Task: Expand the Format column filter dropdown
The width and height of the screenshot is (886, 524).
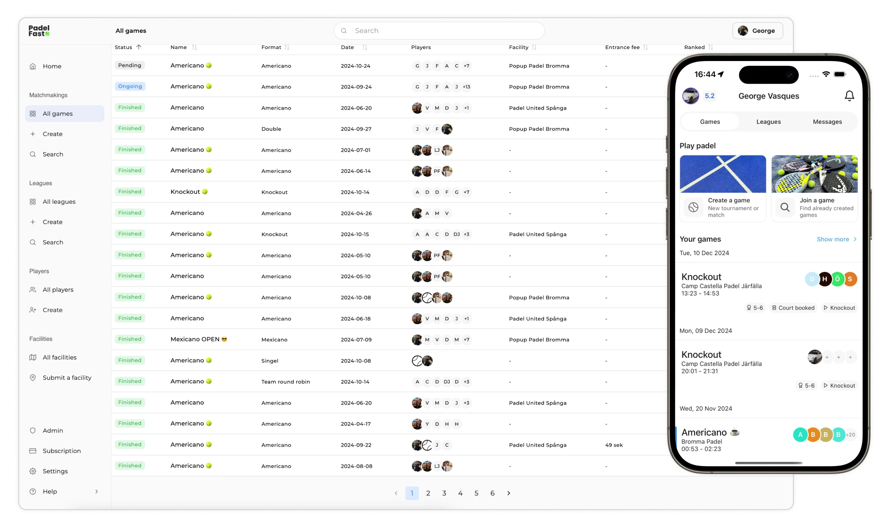Action: (x=288, y=47)
